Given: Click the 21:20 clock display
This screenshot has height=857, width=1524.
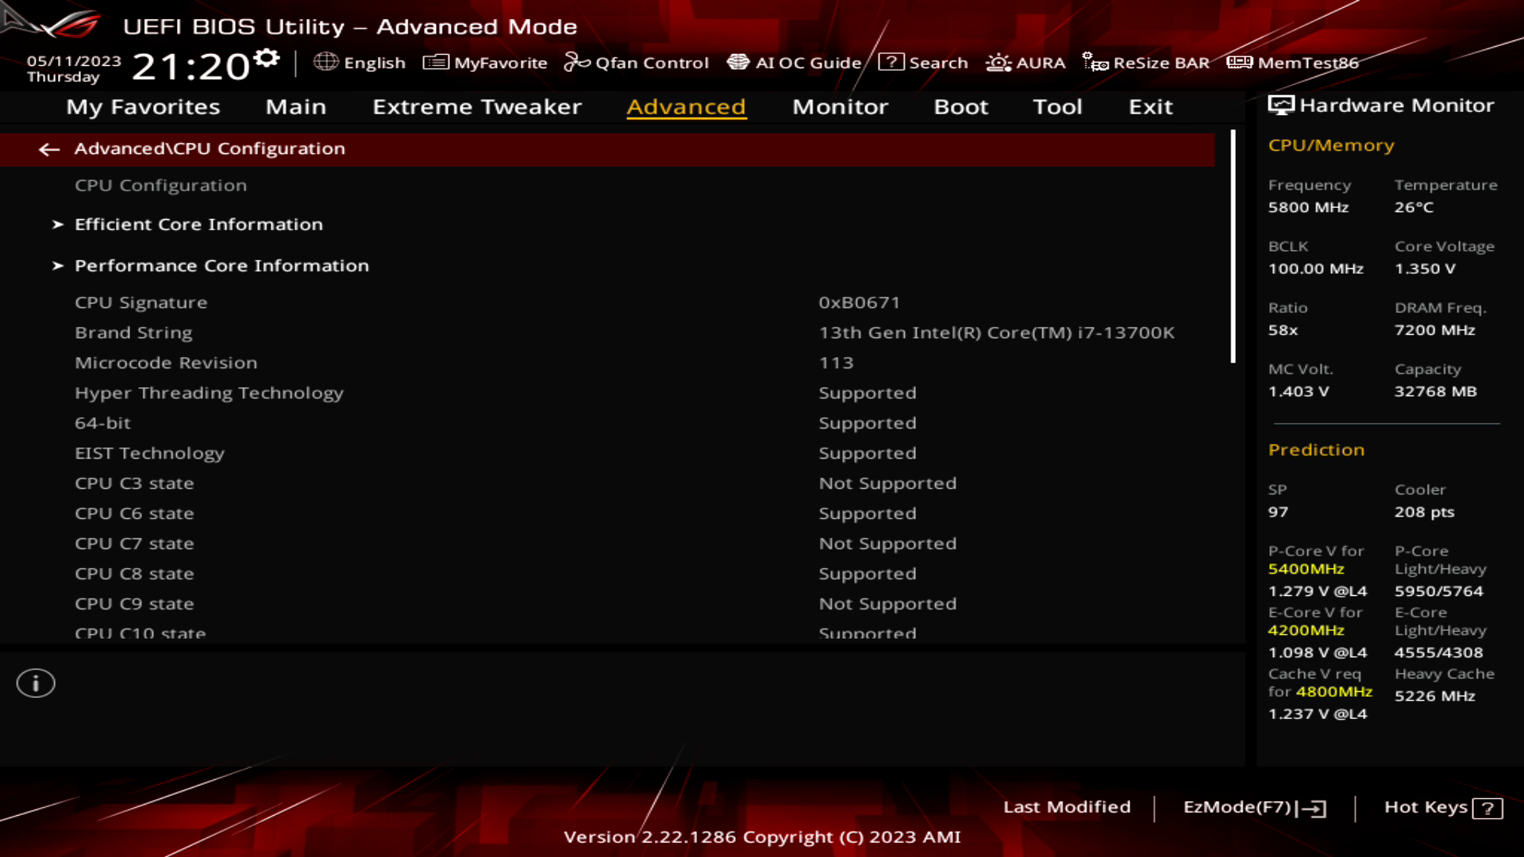Looking at the screenshot, I should pos(190,67).
